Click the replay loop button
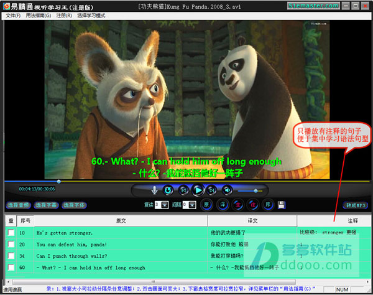 click(x=168, y=190)
